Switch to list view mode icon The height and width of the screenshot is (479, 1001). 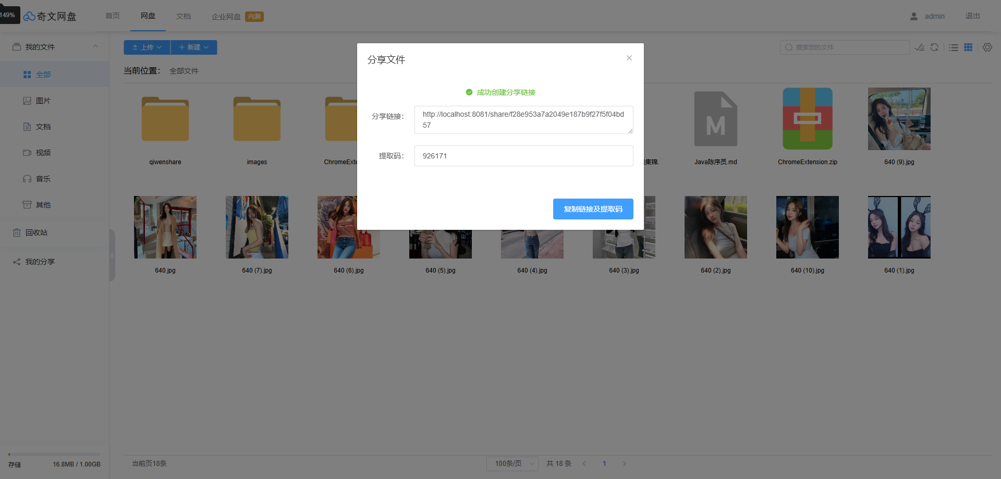click(954, 47)
